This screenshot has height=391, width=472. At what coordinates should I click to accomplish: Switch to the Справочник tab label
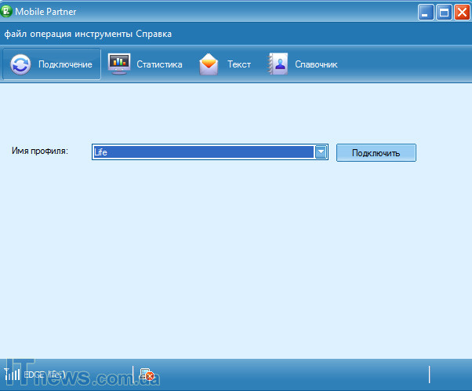click(x=316, y=64)
